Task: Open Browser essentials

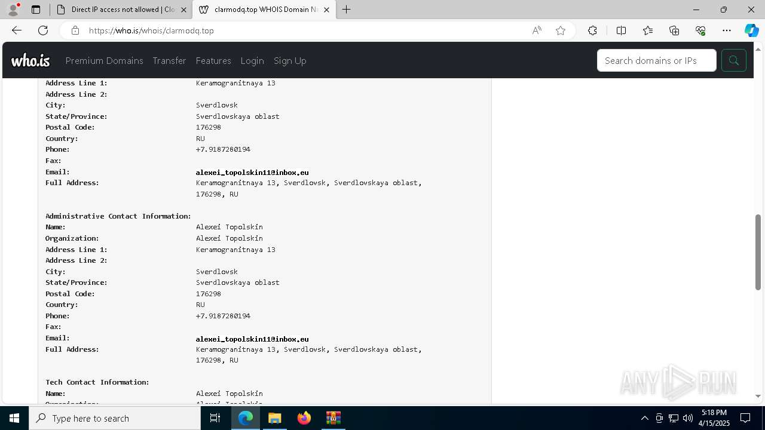Action: pyautogui.click(x=700, y=30)
